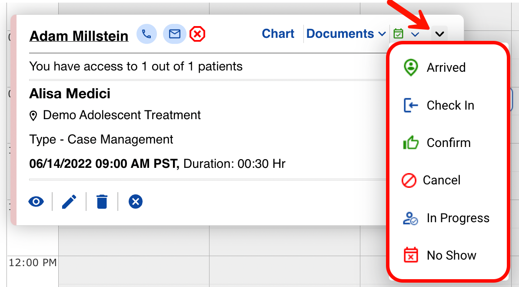Select Arrived from status menu
The height and width of the screenshot is (287, 519).
click(446, 67)
